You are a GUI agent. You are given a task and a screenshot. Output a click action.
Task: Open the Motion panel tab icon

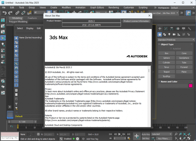coord(177,28)
